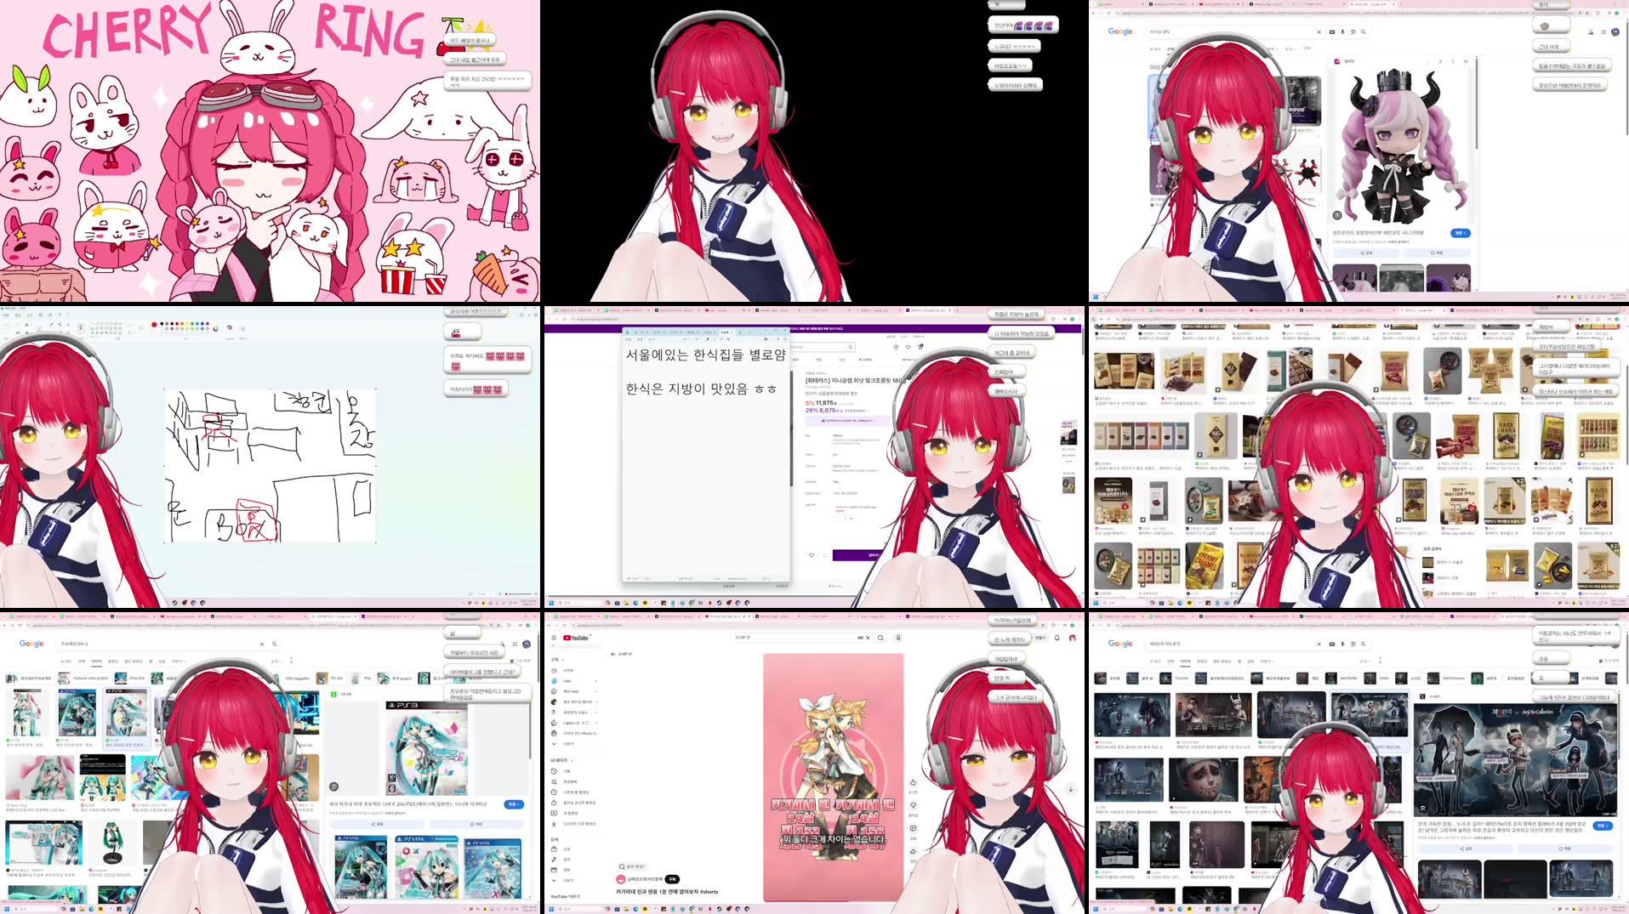This screenshot has height=914, width=1629.
Task: Click the Google Lens camera in the search bar
Action: click(x=1353, y=644)
